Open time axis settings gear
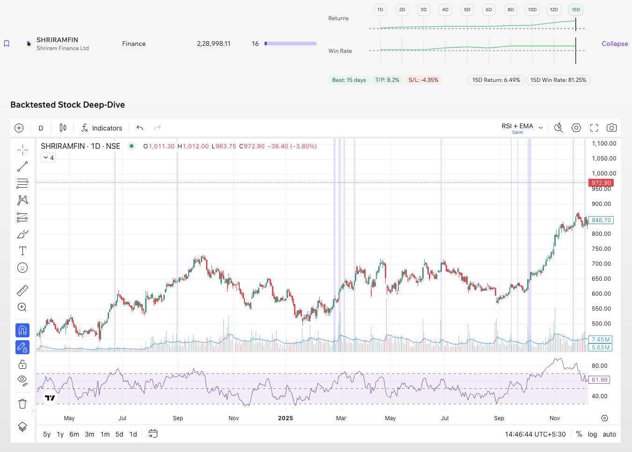The height and width of the screenshot is (452, 632). [x=605, y=418]
